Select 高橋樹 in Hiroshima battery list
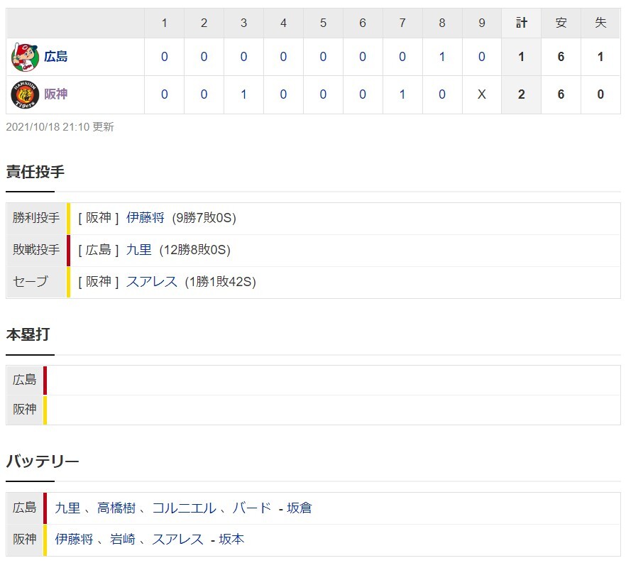The width and height of the screenshot is (626, 563). point(116,508)
